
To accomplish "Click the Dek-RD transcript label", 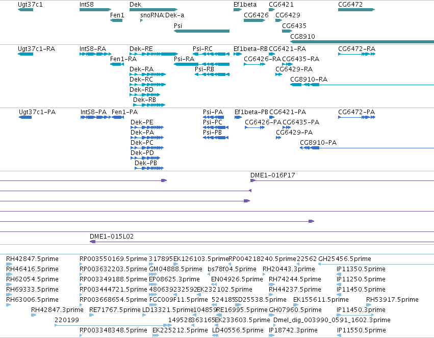I will [x=141, y=90].
